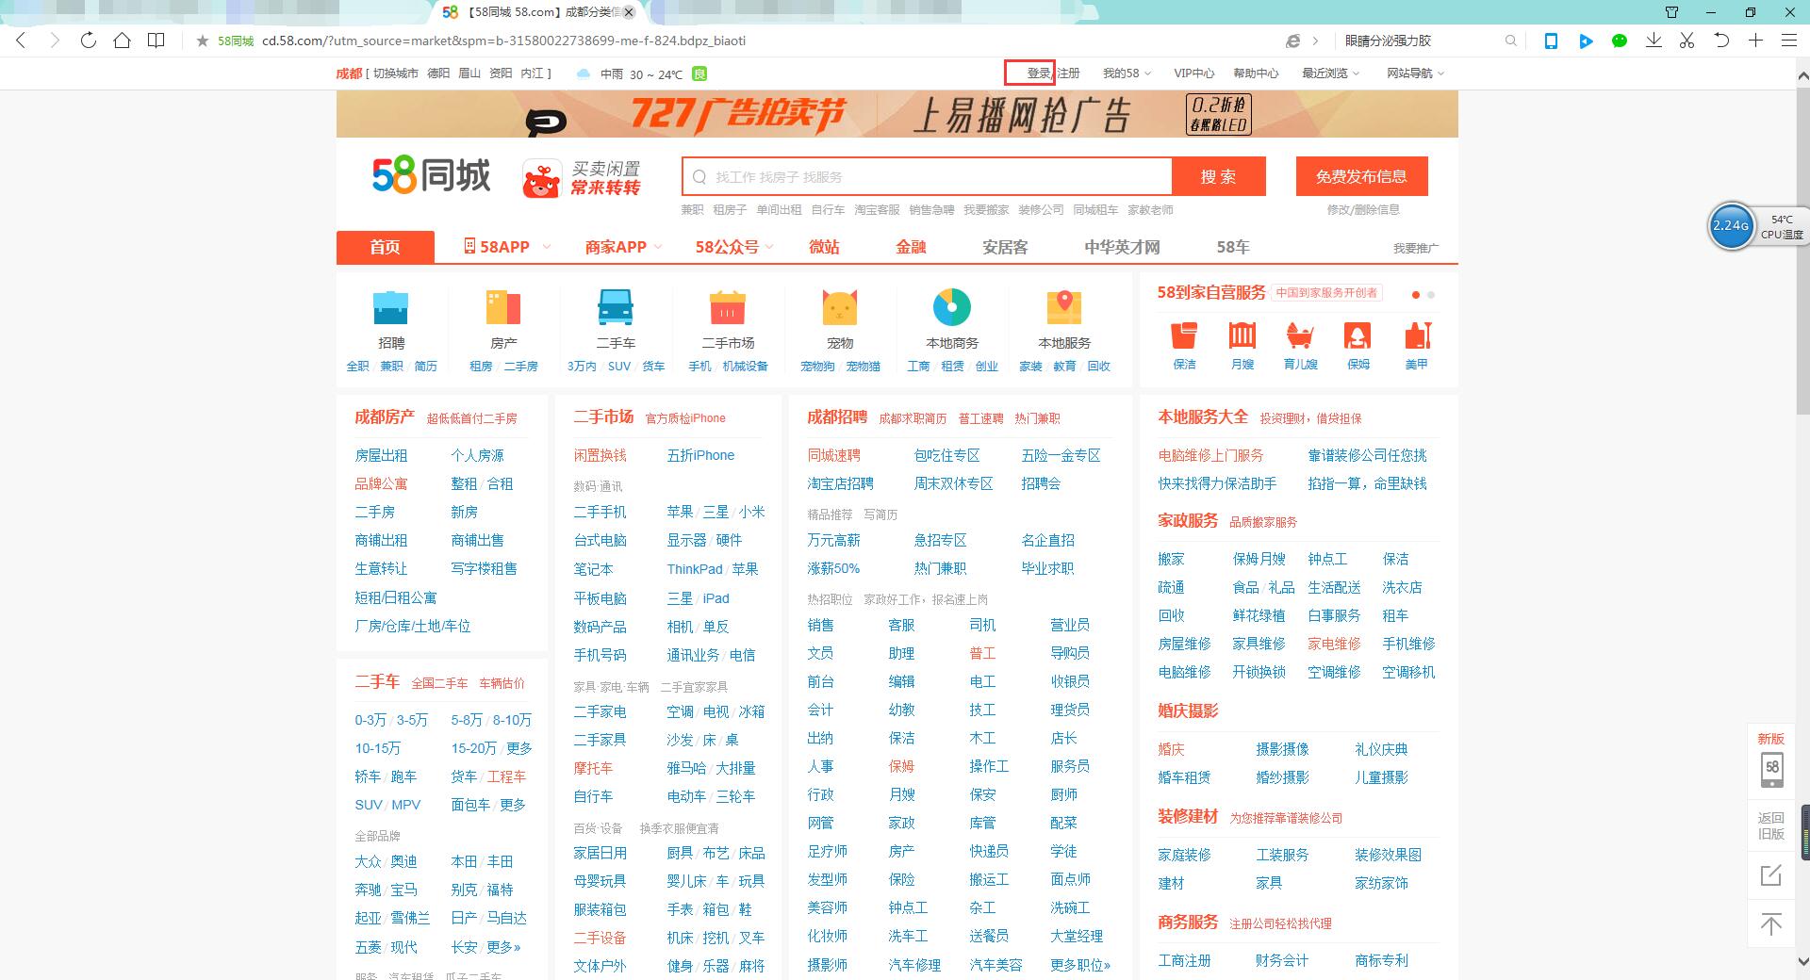Expand the 我的58 dropdown

click(1127, 73)
